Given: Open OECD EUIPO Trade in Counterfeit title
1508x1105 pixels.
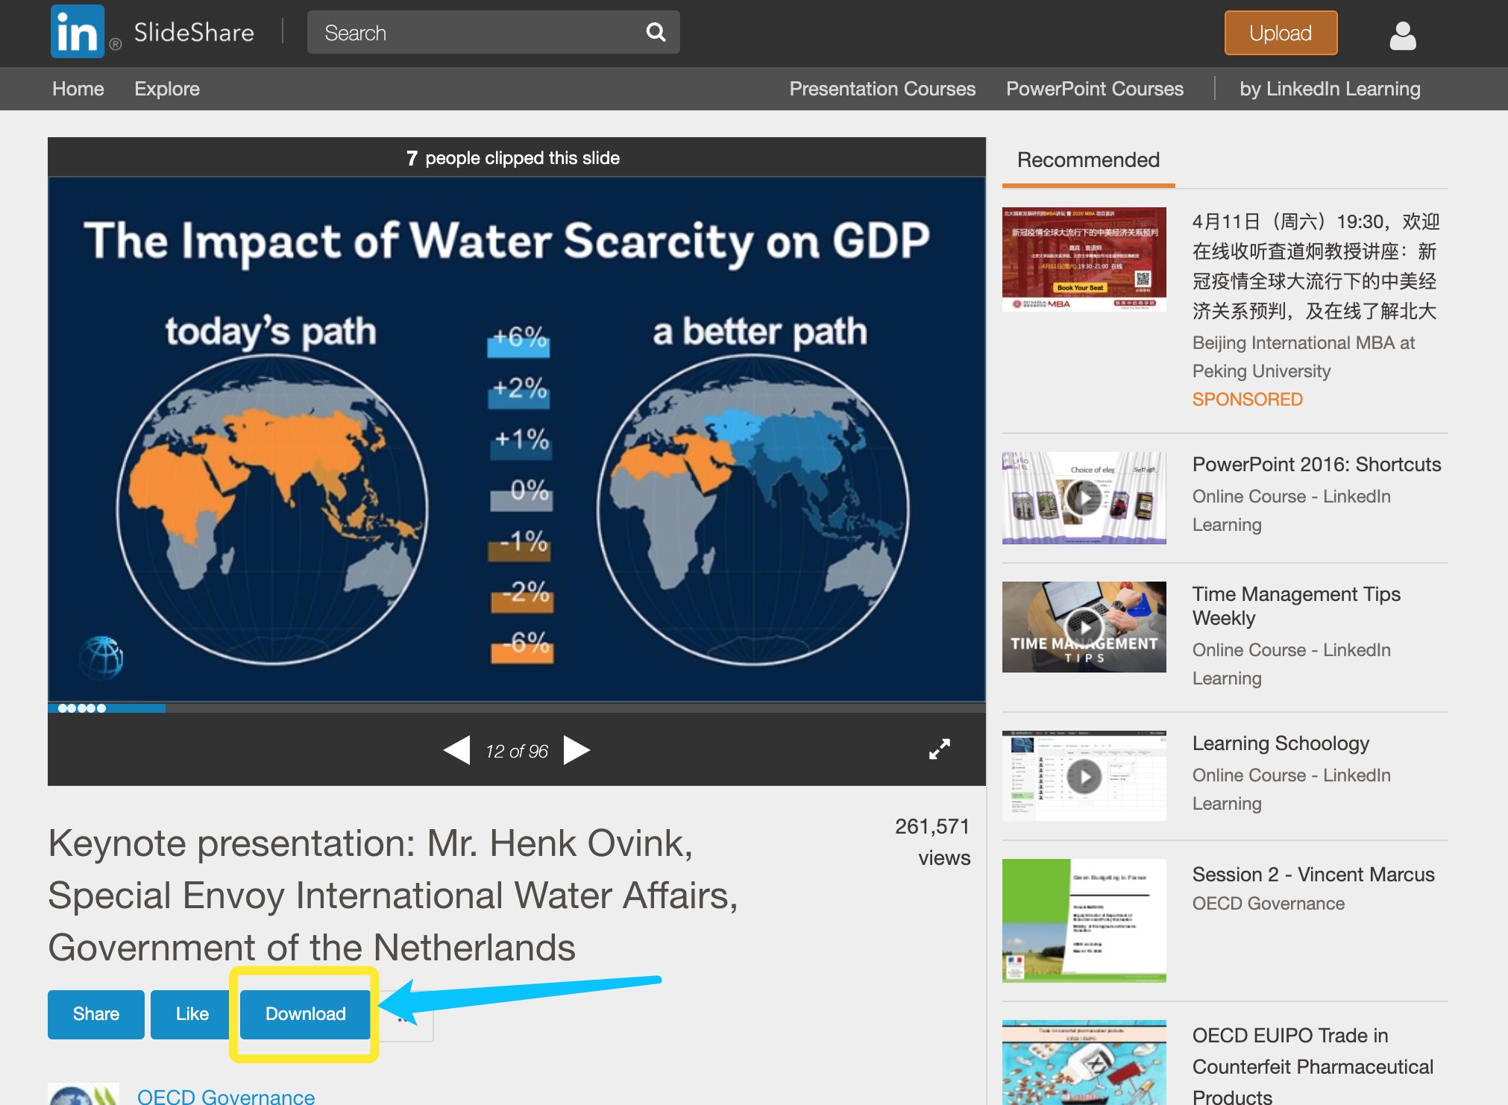Looking at the screenshot, I should point(1313,1066).
